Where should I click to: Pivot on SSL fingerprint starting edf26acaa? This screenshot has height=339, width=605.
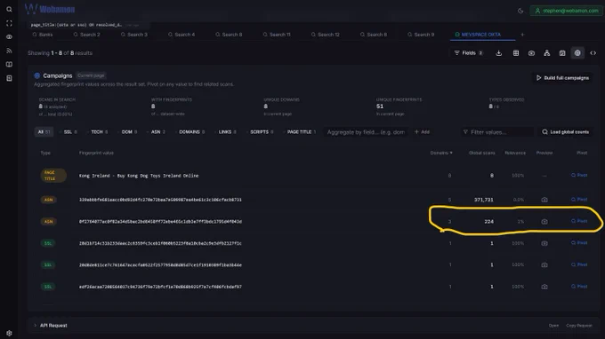point(579,287)
